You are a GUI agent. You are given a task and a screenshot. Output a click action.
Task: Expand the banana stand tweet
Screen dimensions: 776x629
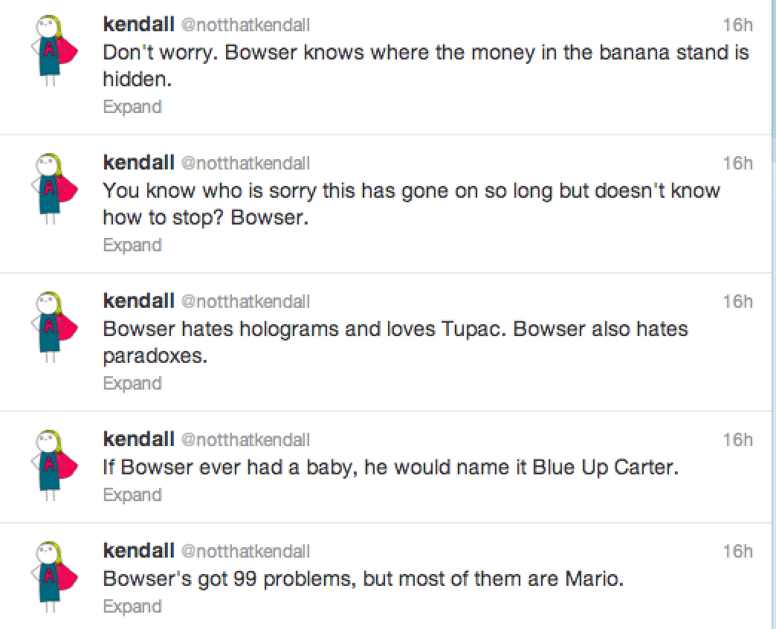point(132,107)
